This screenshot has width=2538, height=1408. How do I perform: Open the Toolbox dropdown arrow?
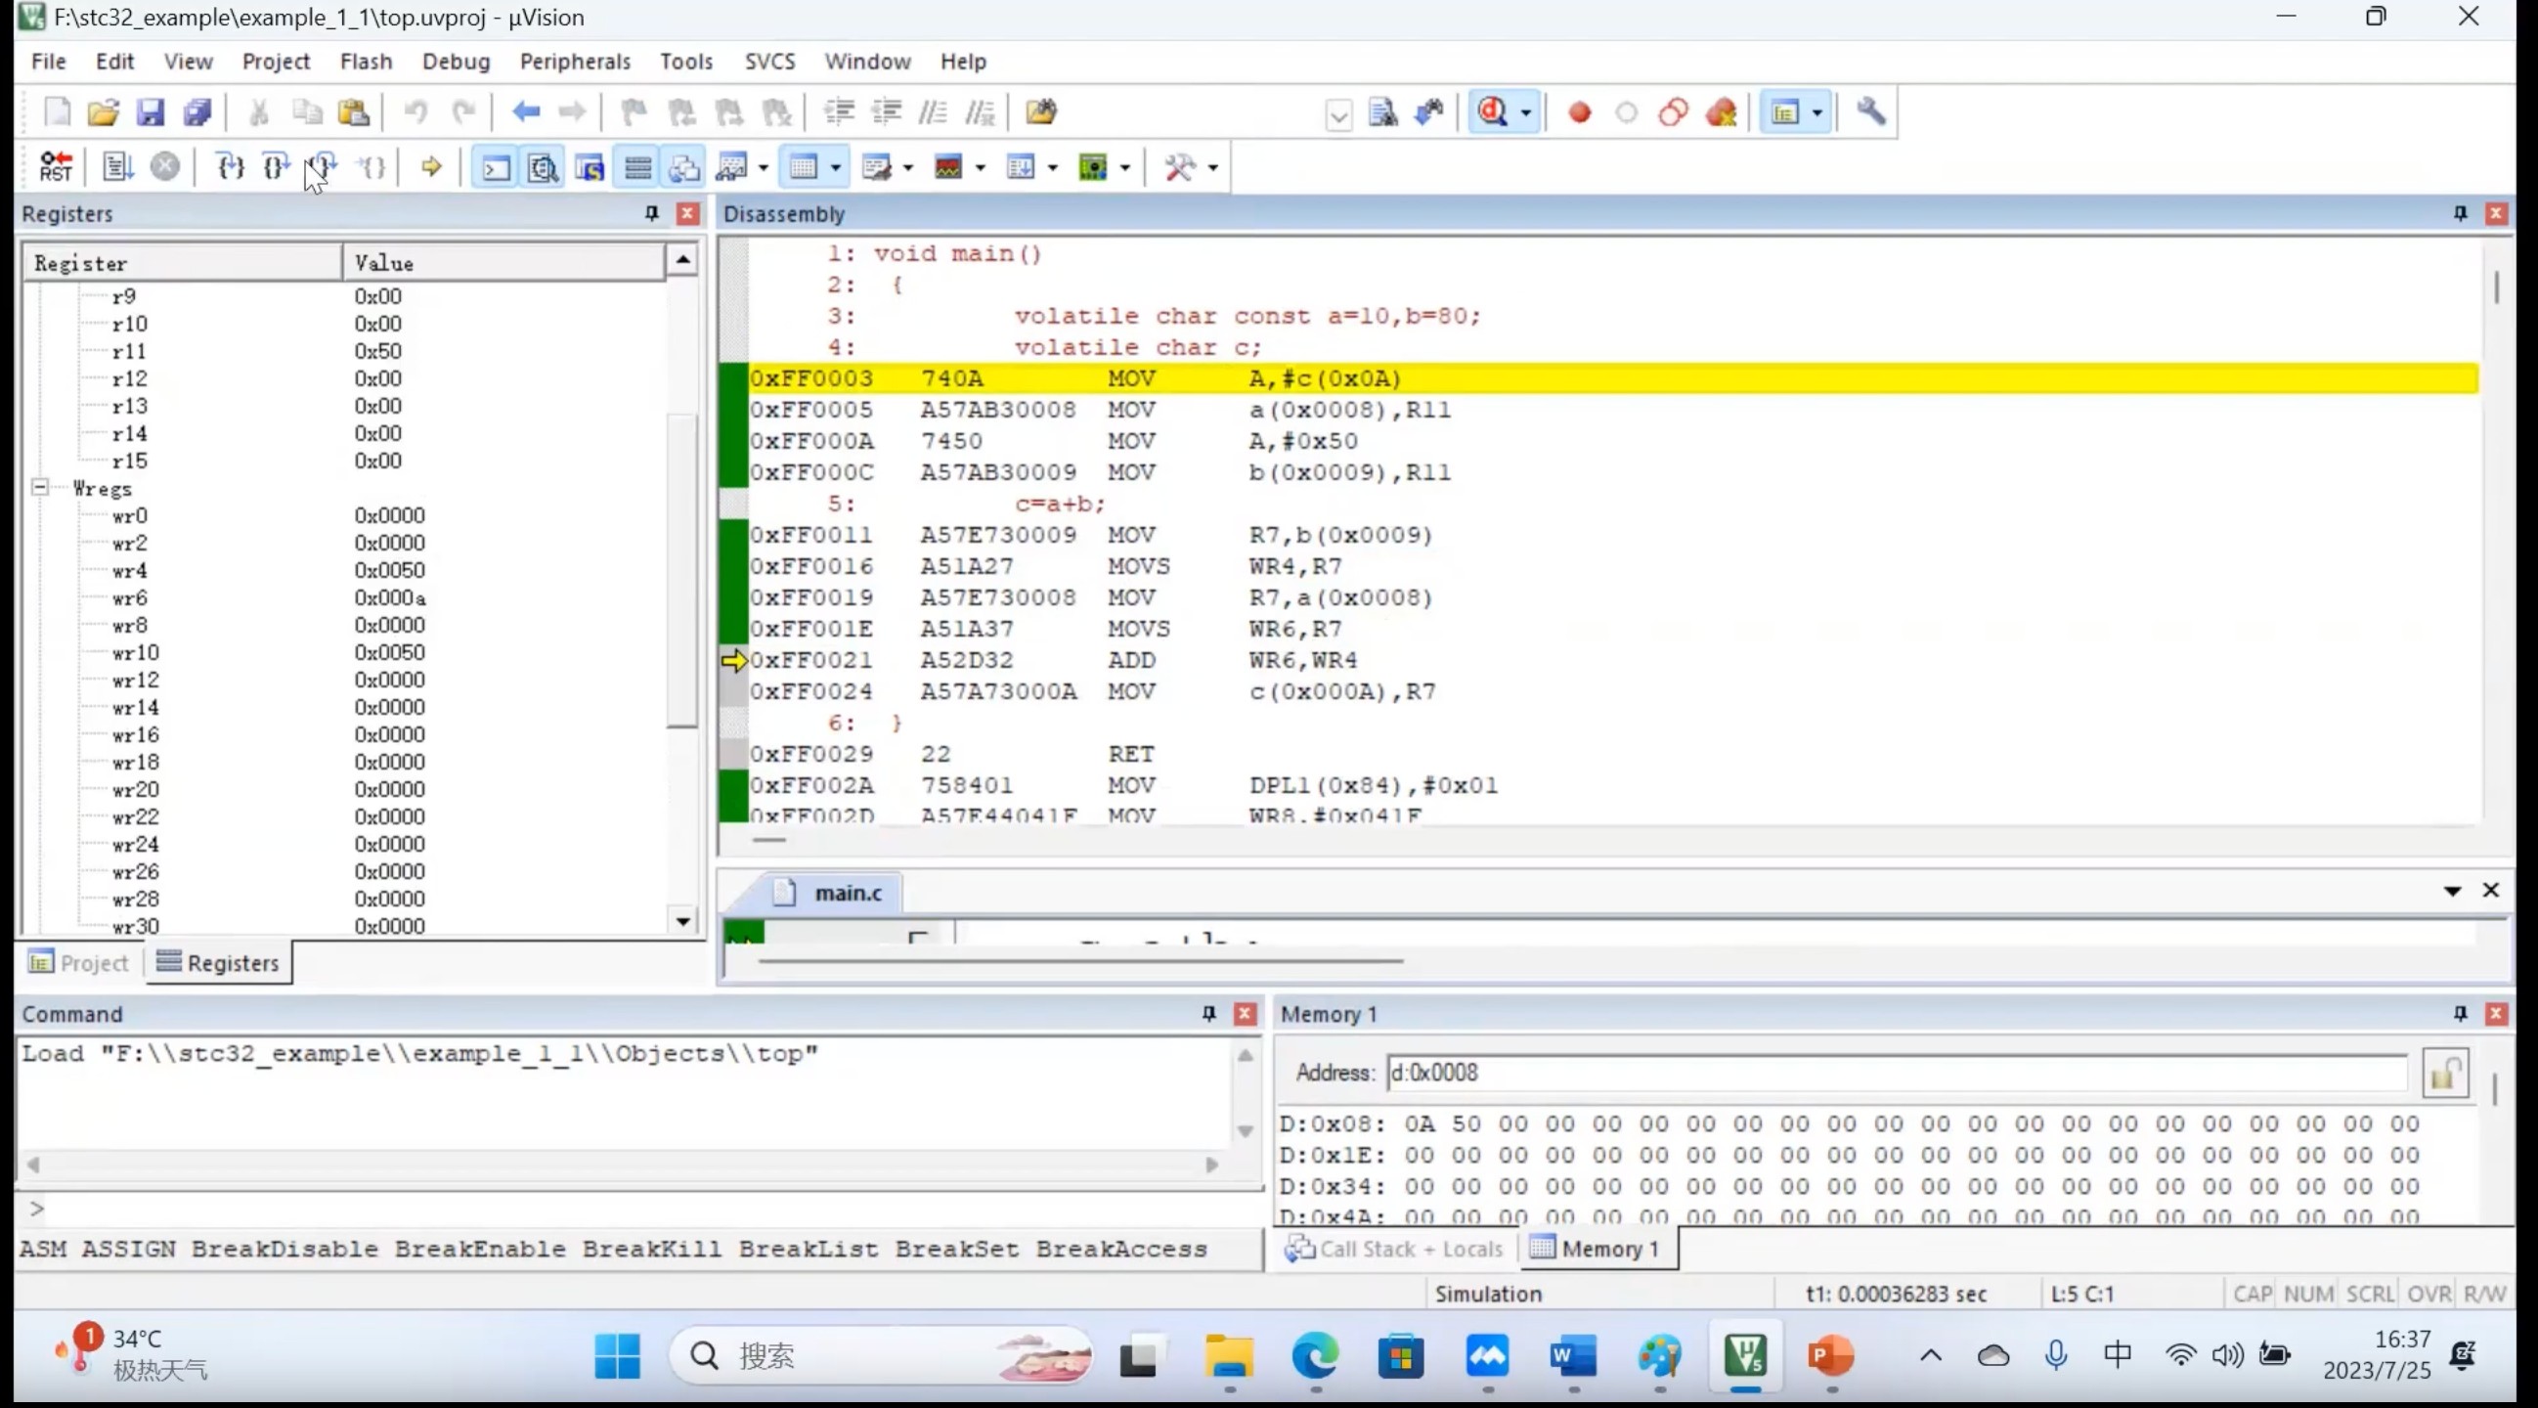tap(1213, 168)
